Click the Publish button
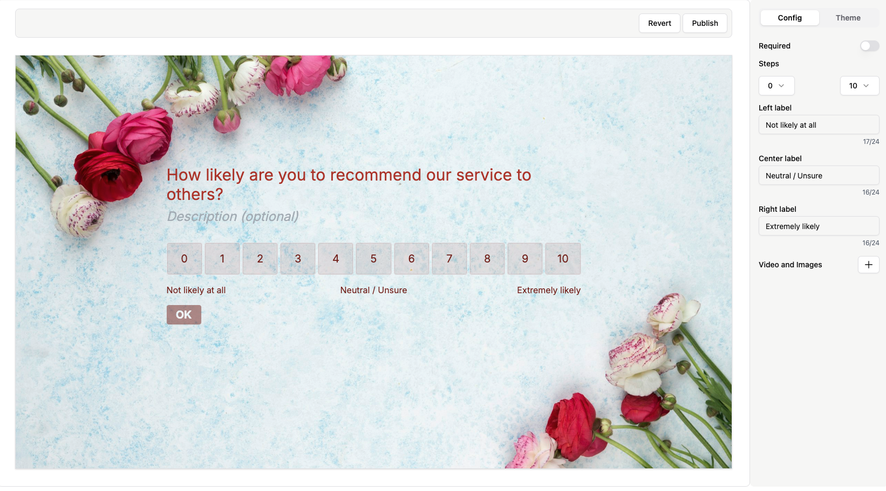886x491 pixels. click(x=705, y=23)
